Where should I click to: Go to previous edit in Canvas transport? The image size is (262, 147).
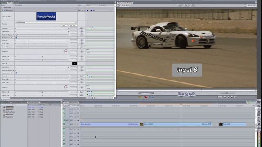point(179,94)
